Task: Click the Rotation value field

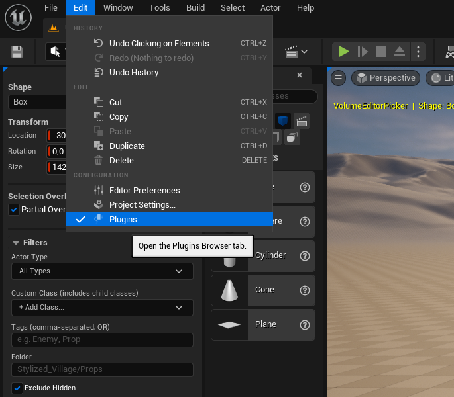Action: coord(57,152)
